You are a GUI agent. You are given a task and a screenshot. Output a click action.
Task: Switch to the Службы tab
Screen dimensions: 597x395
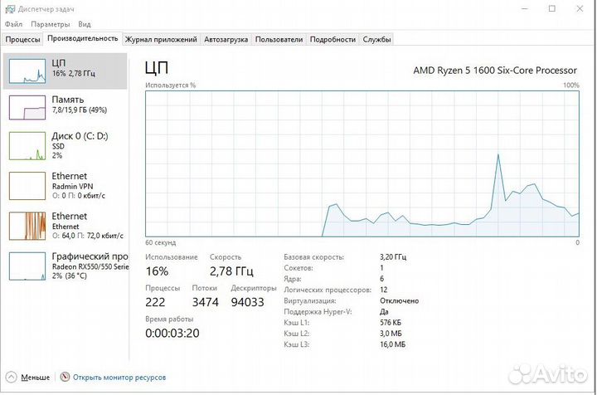pos(376,39)
